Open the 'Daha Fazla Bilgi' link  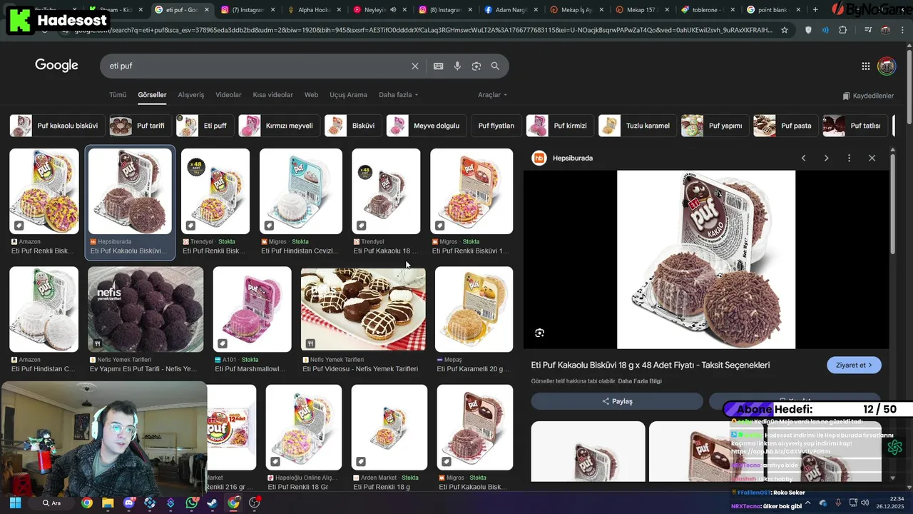point(640,381)
